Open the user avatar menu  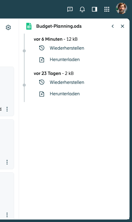tap(122, 8)
